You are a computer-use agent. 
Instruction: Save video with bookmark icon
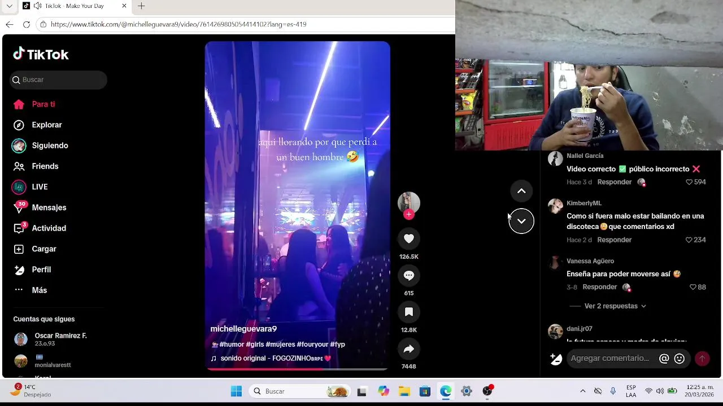pyautogui.click(x=409, y=312)
